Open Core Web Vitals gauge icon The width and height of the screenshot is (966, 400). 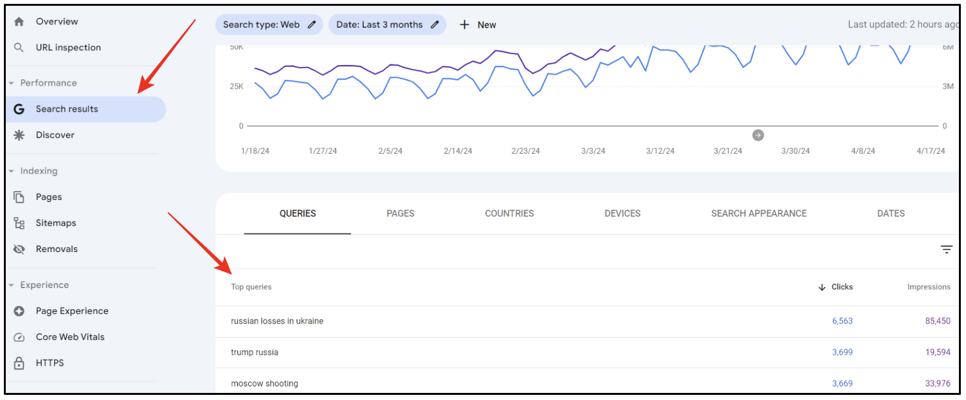19,337
